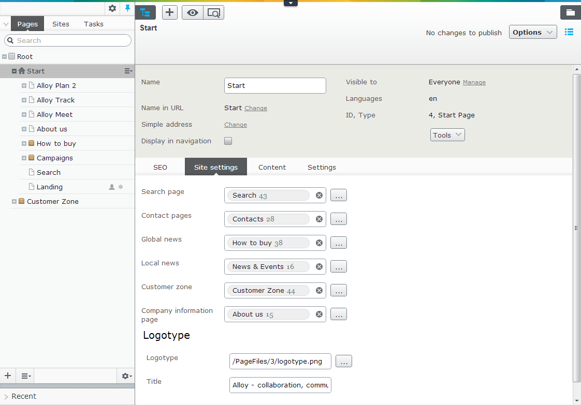Open the Tools dropdown
This screenshot has height=405, width=581.
pyautogui.click(x=447, y=135)
